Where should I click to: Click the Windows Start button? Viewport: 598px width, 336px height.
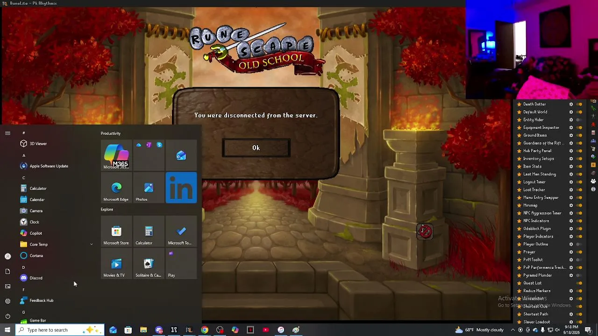click(7, 330)
